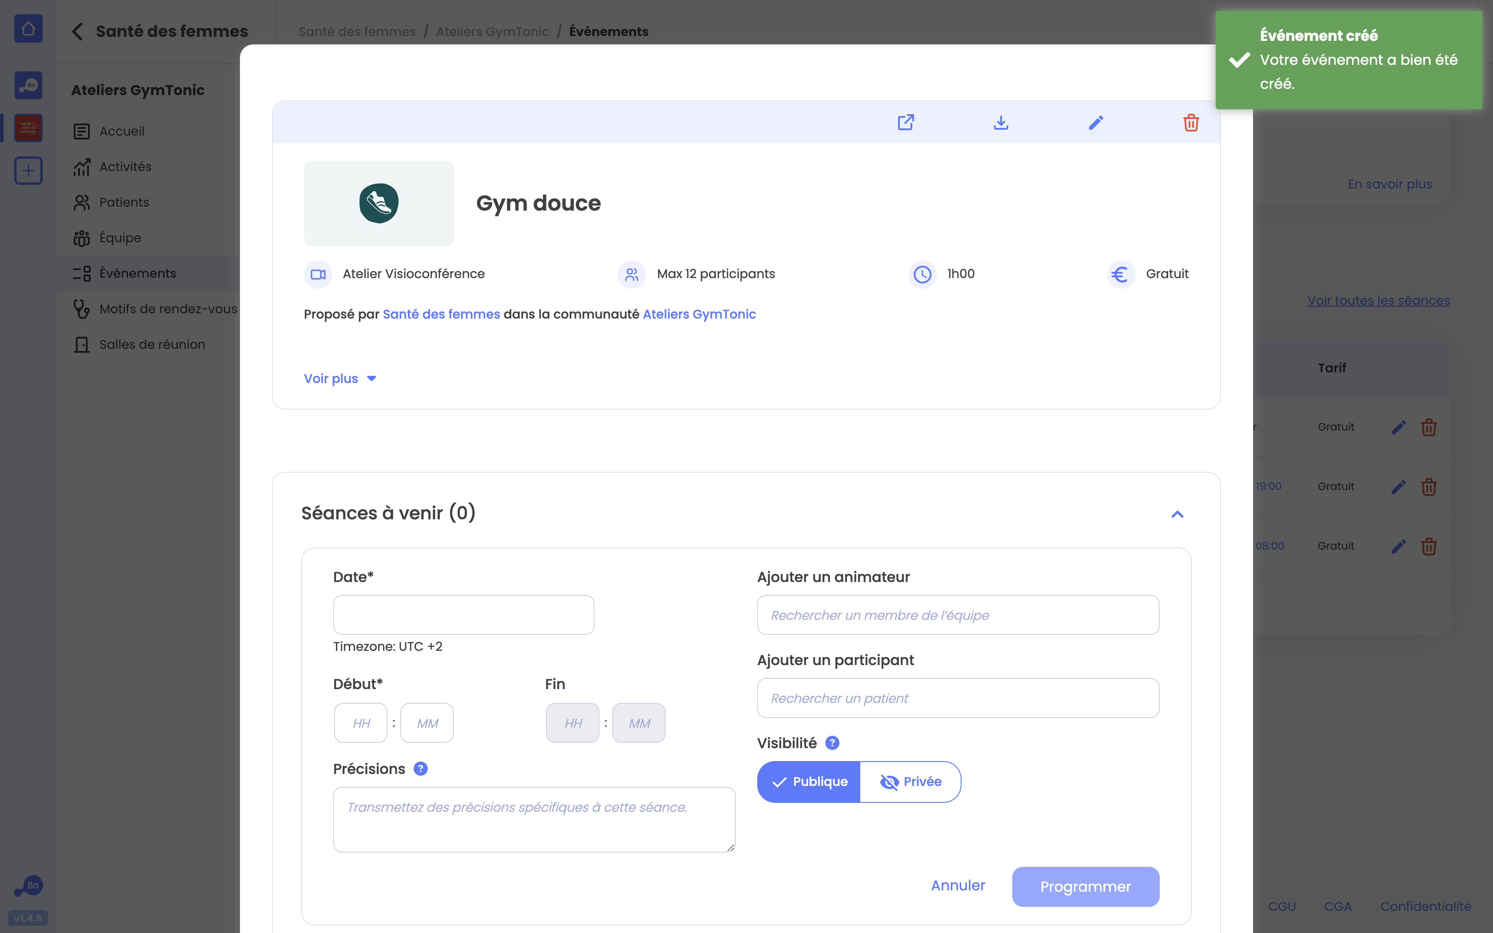Image resolution: width=1493 pixels, height=933 pixels.
Task: Click the Gym douce title
Action: pos(538,203)
